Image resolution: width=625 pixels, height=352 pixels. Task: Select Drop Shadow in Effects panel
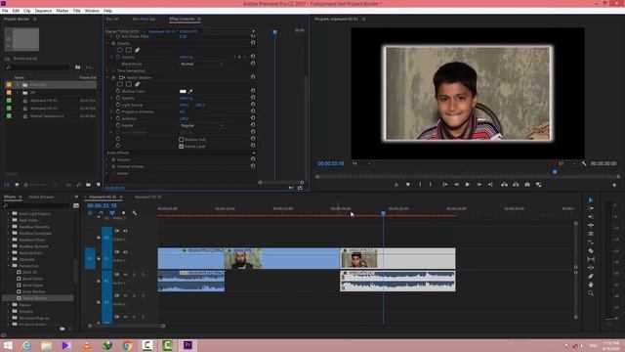click(34, 291)
